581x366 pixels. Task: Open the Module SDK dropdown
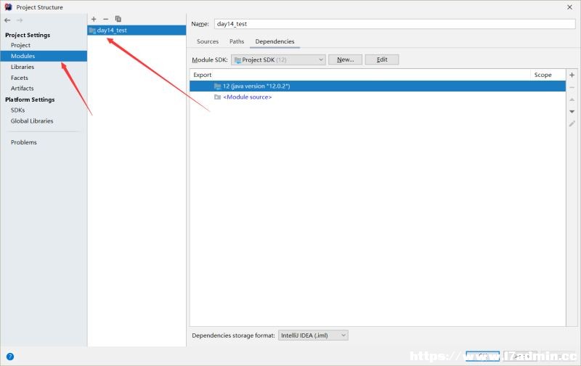[278, 60]
